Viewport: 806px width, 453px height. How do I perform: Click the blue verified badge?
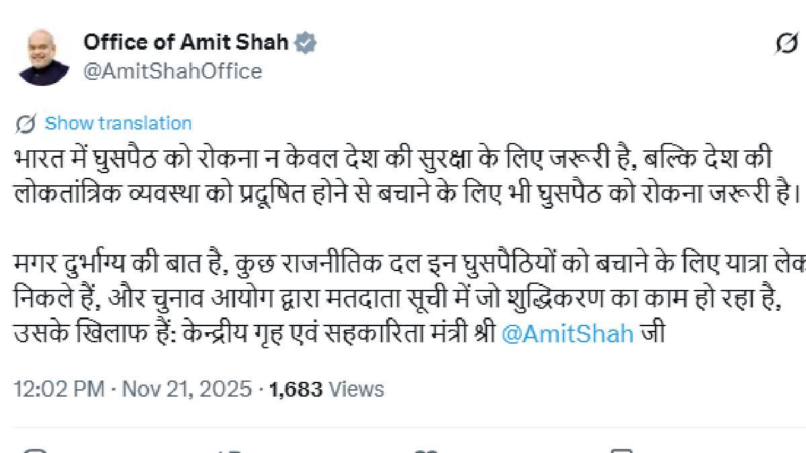click(x=306, y=43)
